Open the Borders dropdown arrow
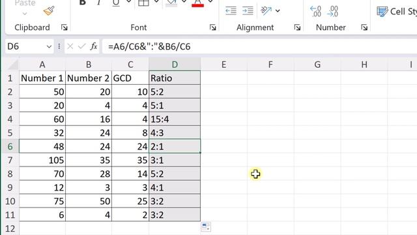417x235 pixels. point(156,2)
